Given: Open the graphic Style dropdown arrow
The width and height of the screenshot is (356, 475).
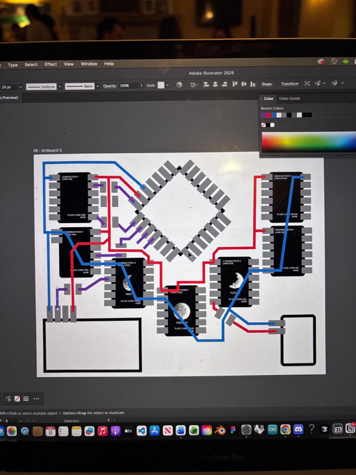Looking at the screenshot, I should [x=168, y=85].
